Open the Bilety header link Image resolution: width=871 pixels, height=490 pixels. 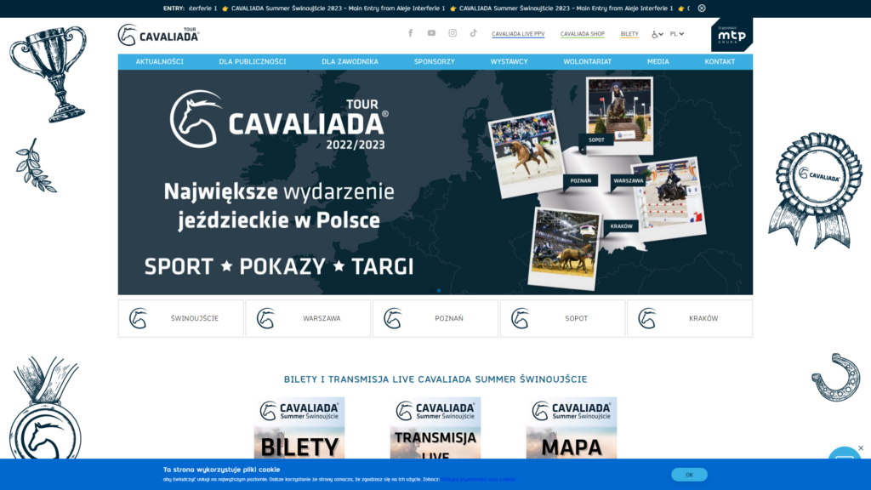click(629, 34)
